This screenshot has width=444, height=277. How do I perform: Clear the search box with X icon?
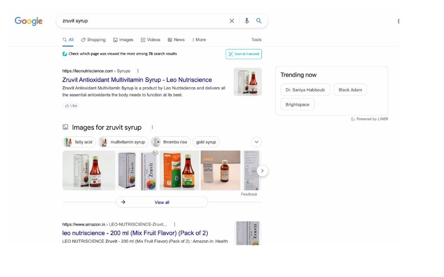pos(232,21)
